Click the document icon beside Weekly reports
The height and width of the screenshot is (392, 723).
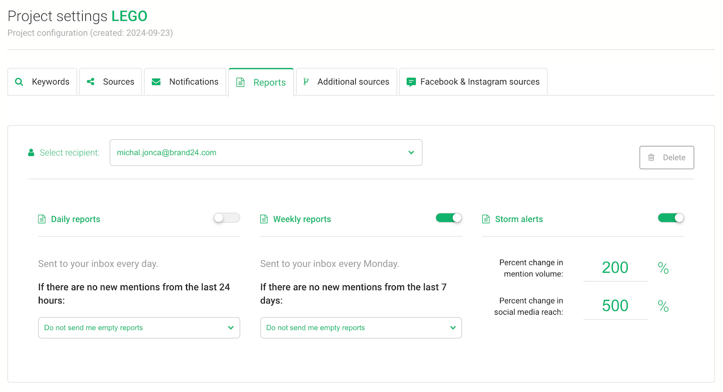pos(264,219)
